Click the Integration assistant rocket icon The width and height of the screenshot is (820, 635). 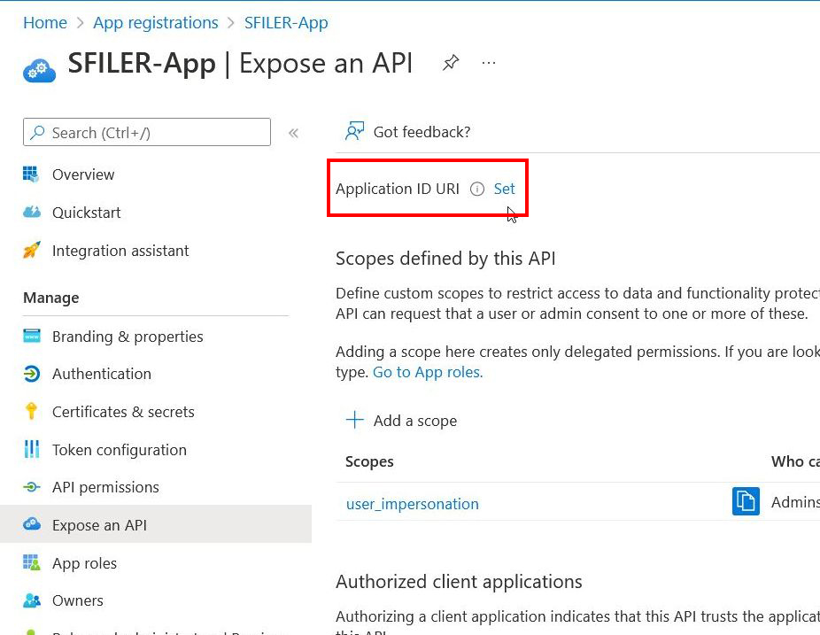click(31, 250)
